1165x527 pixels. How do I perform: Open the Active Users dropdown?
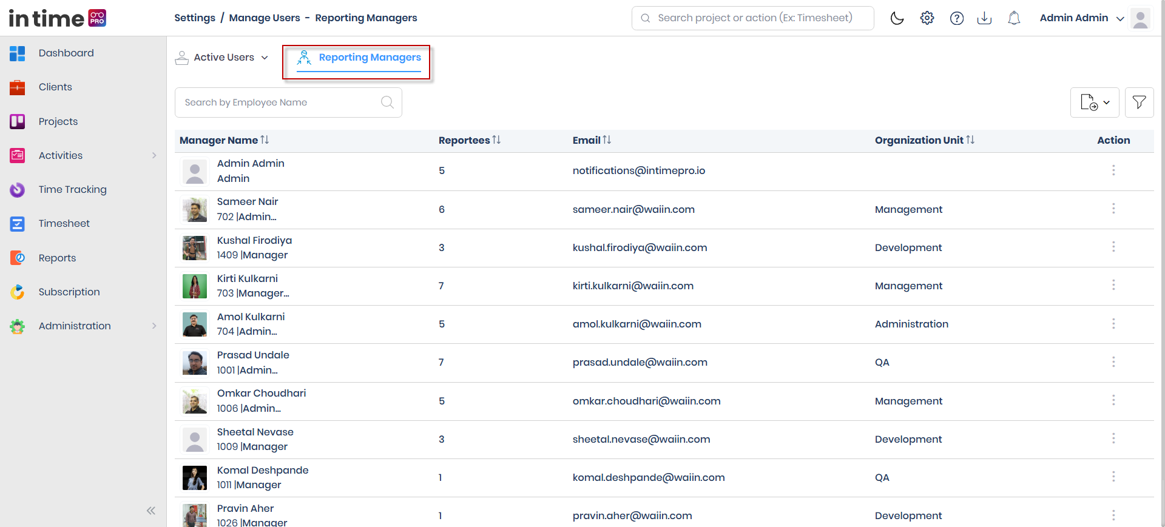point(222,58)
